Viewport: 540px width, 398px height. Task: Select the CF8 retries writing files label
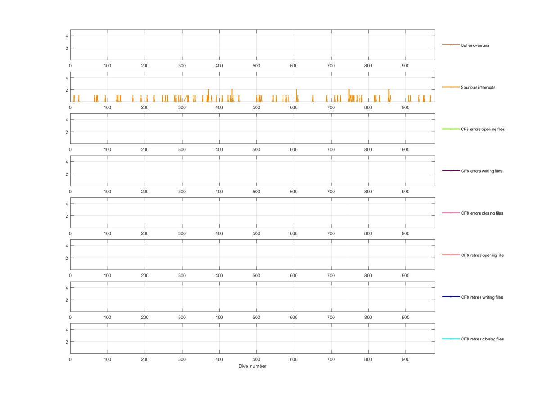(x=482, y=297)
